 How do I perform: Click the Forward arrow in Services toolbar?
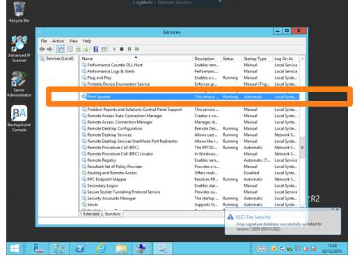[49, 49]
